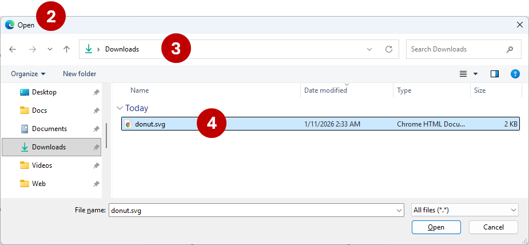Create a New folder
The height and width of the screenshot is (245, 529).
click(x=79, y=74)
